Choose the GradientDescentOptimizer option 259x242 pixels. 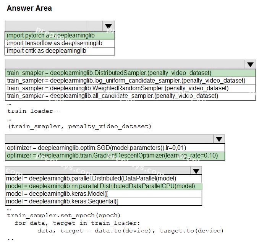(x=115, y=156)
